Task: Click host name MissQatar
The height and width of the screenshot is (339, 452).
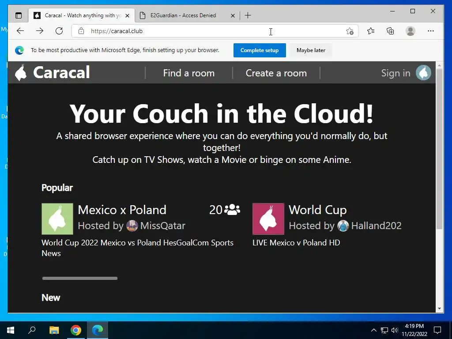Action: coord(162,226)
